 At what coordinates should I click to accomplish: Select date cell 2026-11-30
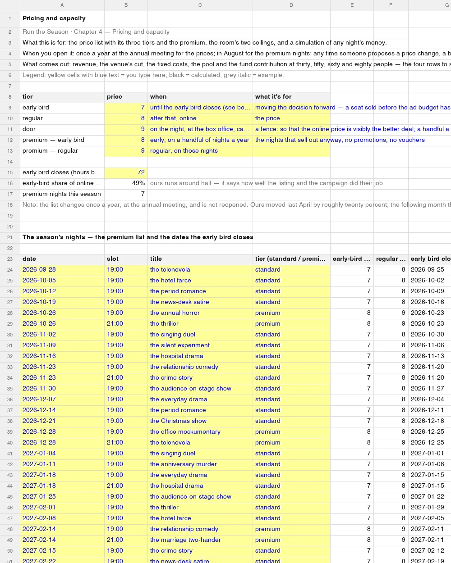coord(62,389)
